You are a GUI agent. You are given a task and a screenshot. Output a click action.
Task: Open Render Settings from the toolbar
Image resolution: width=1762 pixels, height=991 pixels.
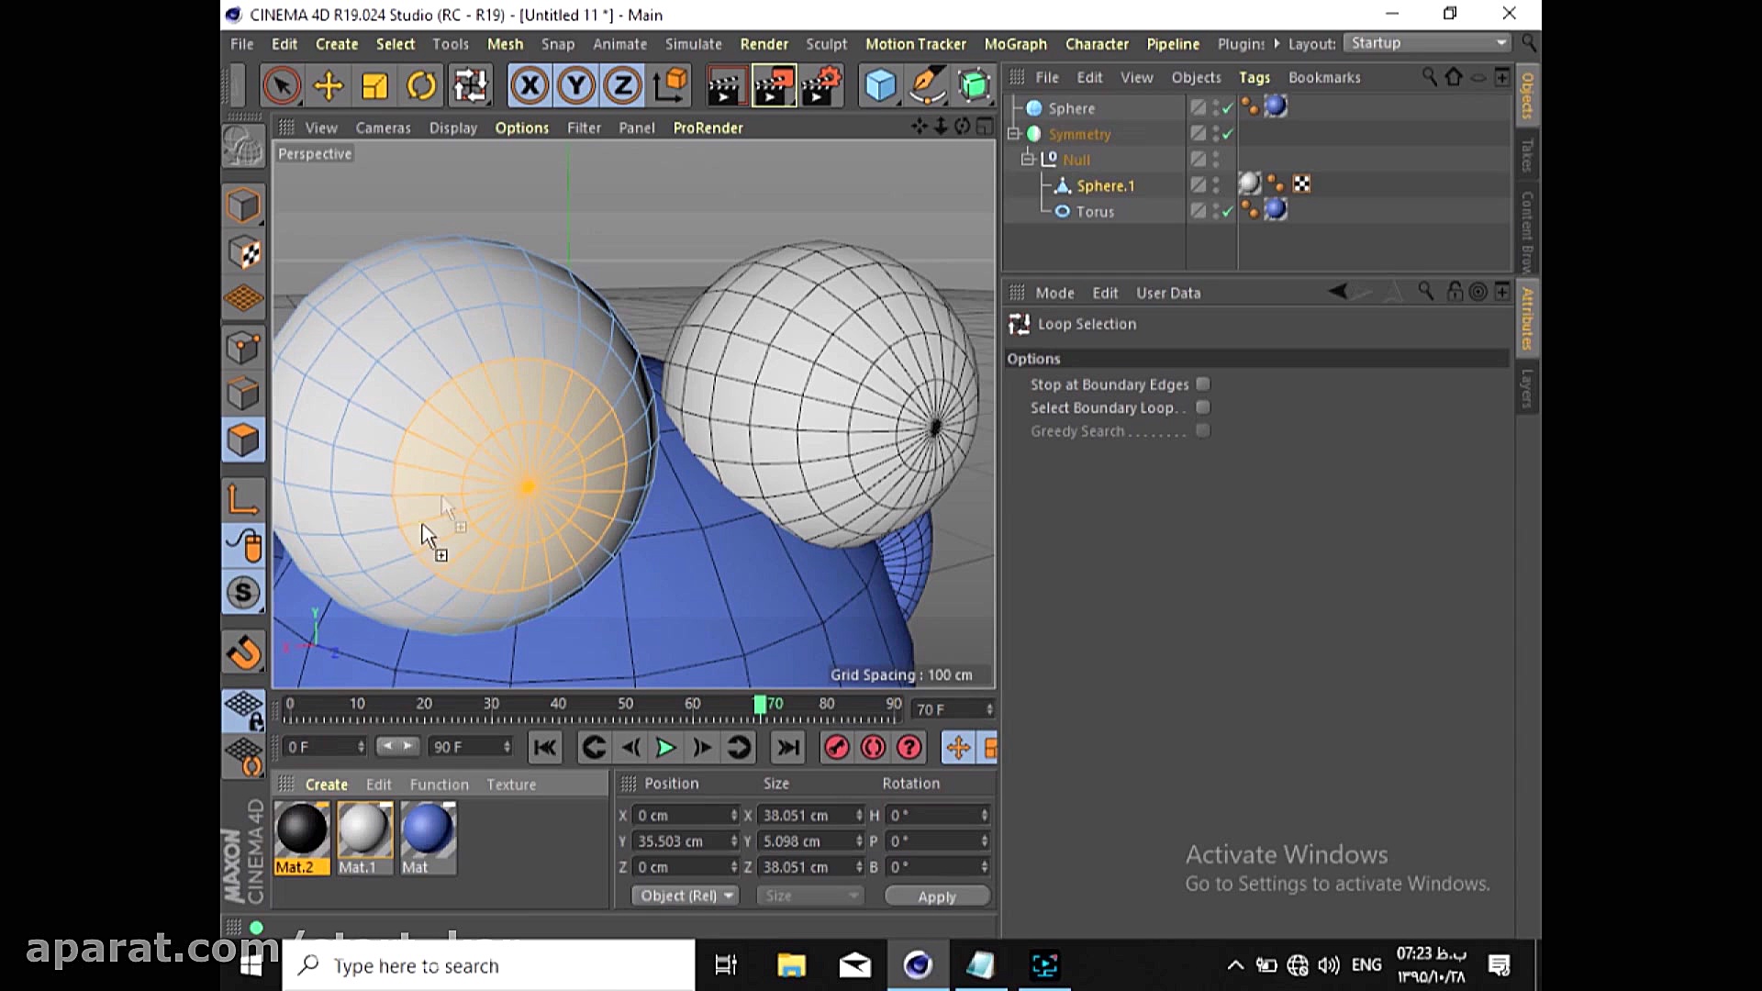click(820, 84)
